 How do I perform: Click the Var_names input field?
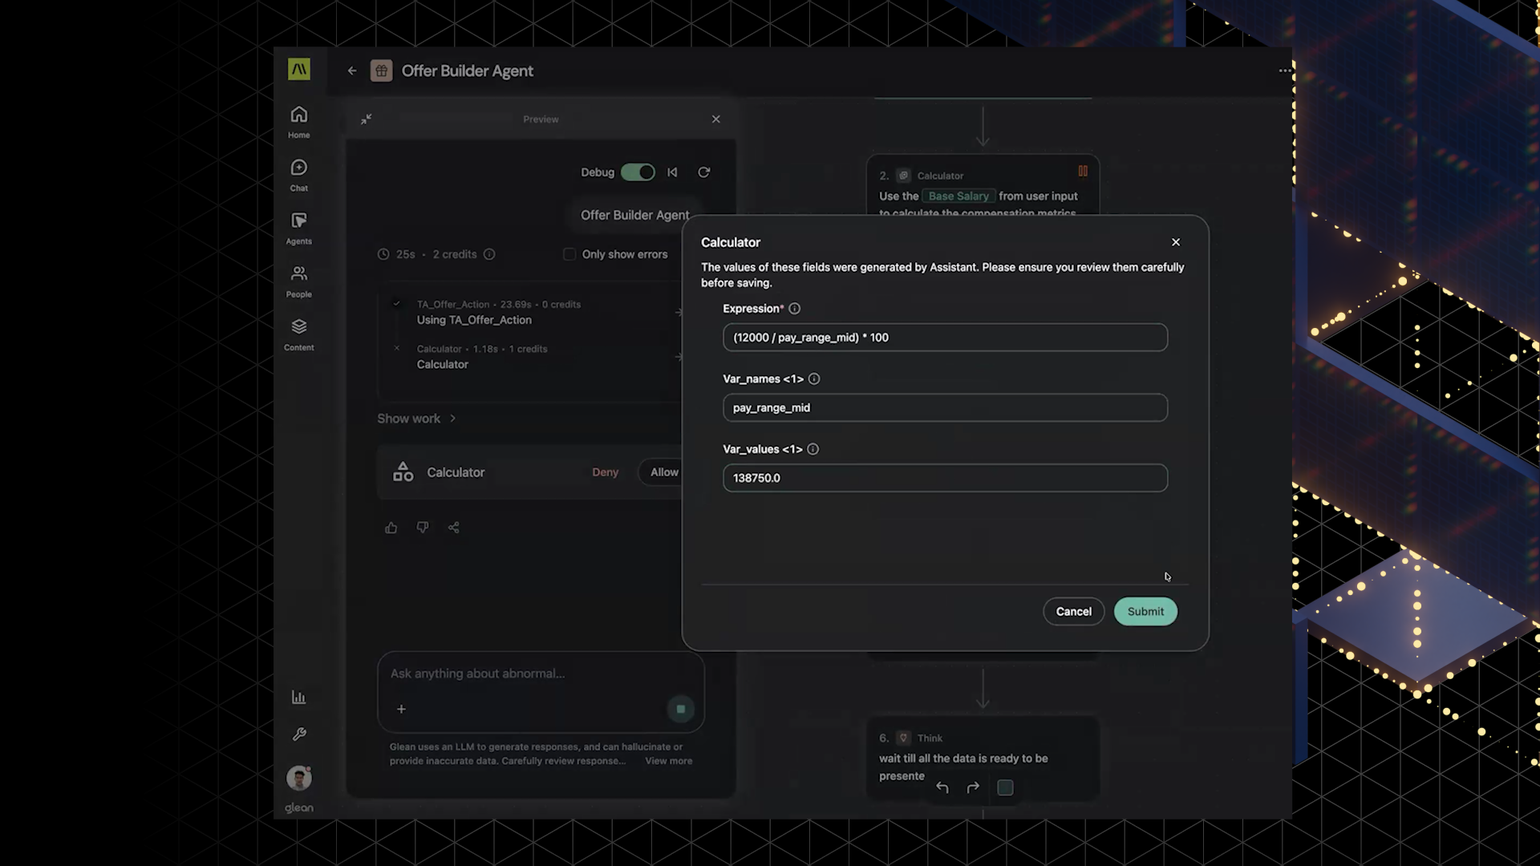click(945, 407)
